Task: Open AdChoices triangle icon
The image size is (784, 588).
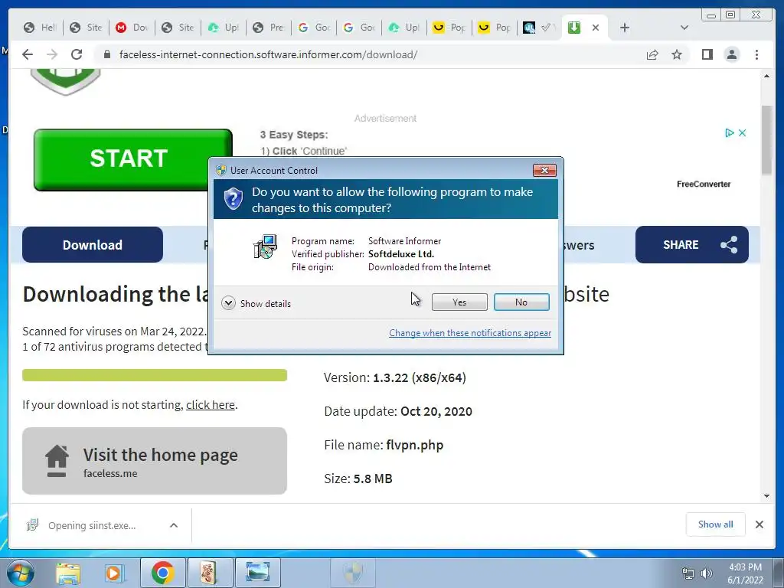Action: (730, 133)
